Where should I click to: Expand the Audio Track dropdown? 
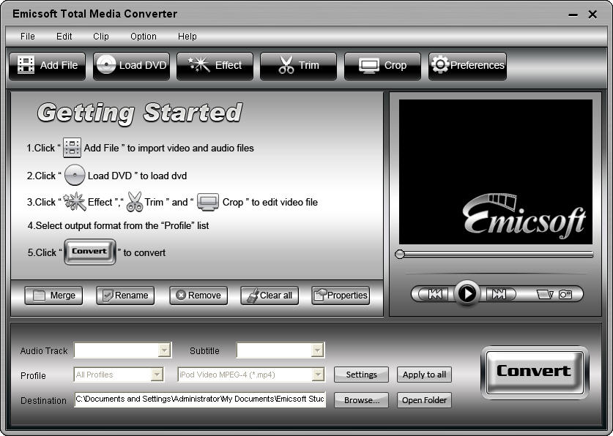coord(122,350)
